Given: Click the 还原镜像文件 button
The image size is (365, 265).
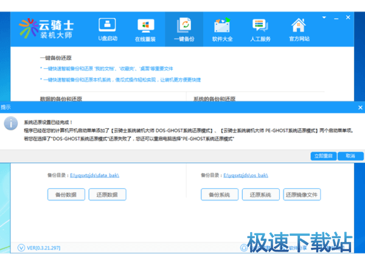Looking at the screenshot, I should click(302, 194).
